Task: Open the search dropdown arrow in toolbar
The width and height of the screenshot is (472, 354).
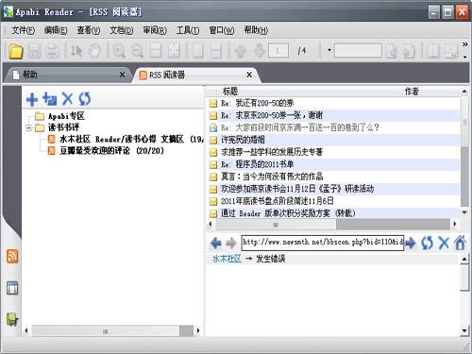Action: tap(329, 50)
